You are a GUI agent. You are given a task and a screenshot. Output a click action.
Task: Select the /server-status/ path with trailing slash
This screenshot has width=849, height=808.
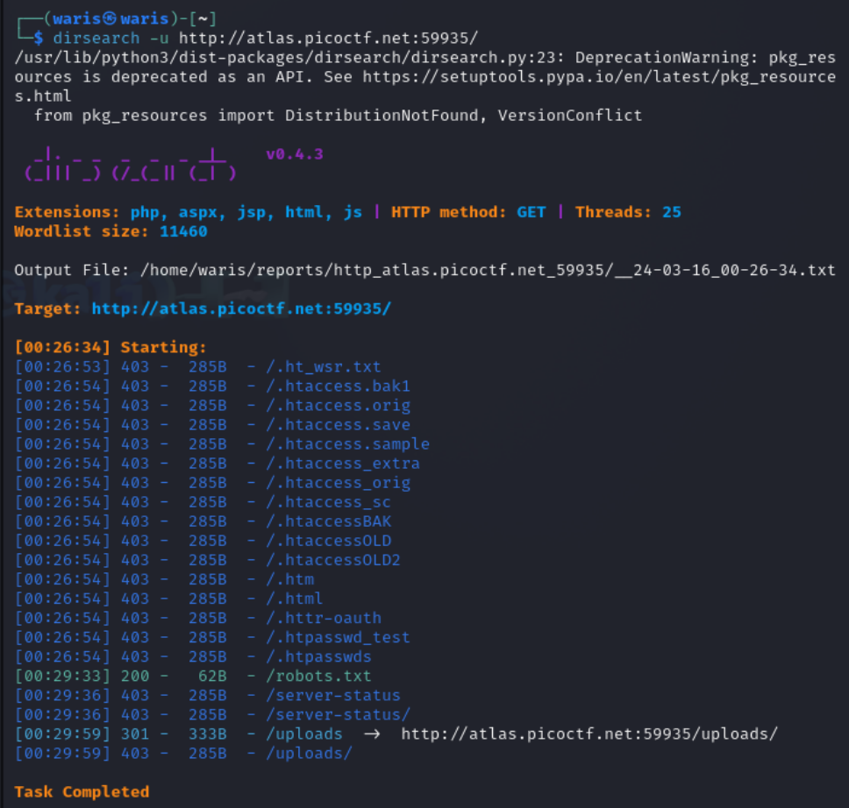click(x=338, y=714)
